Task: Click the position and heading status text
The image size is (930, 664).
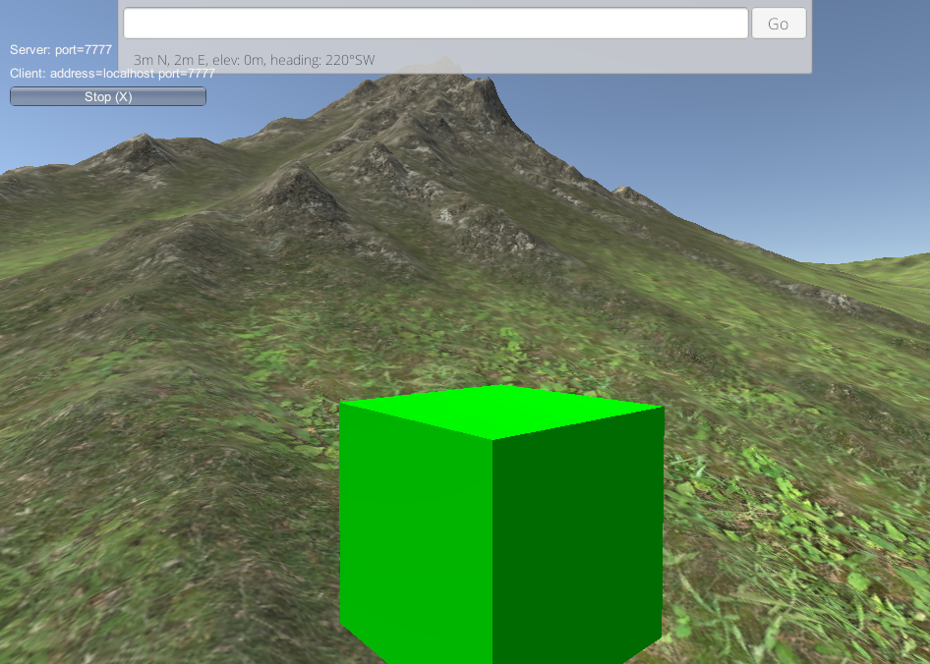Action: (254, 60)
